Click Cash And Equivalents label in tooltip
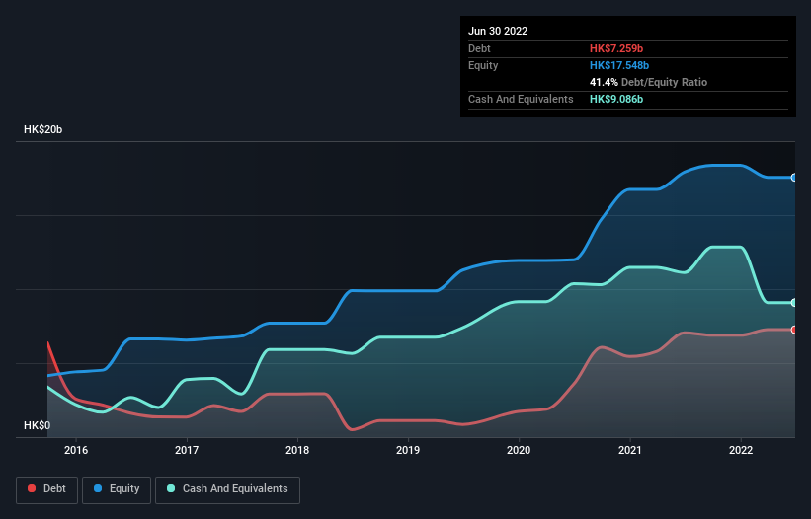The height and width of the screenshot is (519, 811). click(x=521, y=99)
